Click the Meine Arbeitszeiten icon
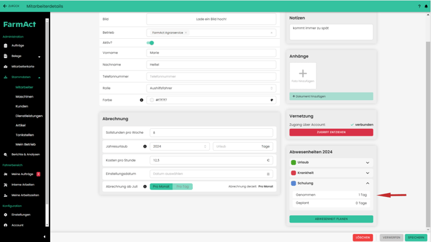The image size is (431, 242). [x=6, y=195]
